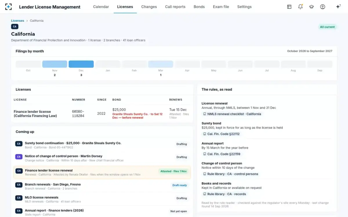The height and width of the screenshot is (217, 348).
Task: Click Drafting badge on Surety bond row
Action: (182, 144)
